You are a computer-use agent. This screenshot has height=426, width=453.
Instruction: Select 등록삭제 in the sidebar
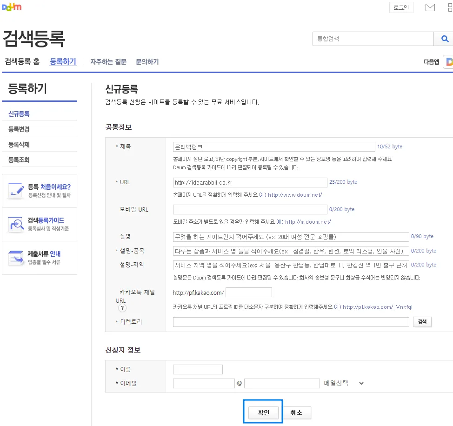[19, 145]
